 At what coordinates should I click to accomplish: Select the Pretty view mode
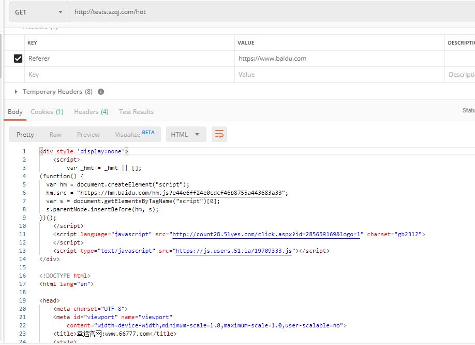(25, 135)
